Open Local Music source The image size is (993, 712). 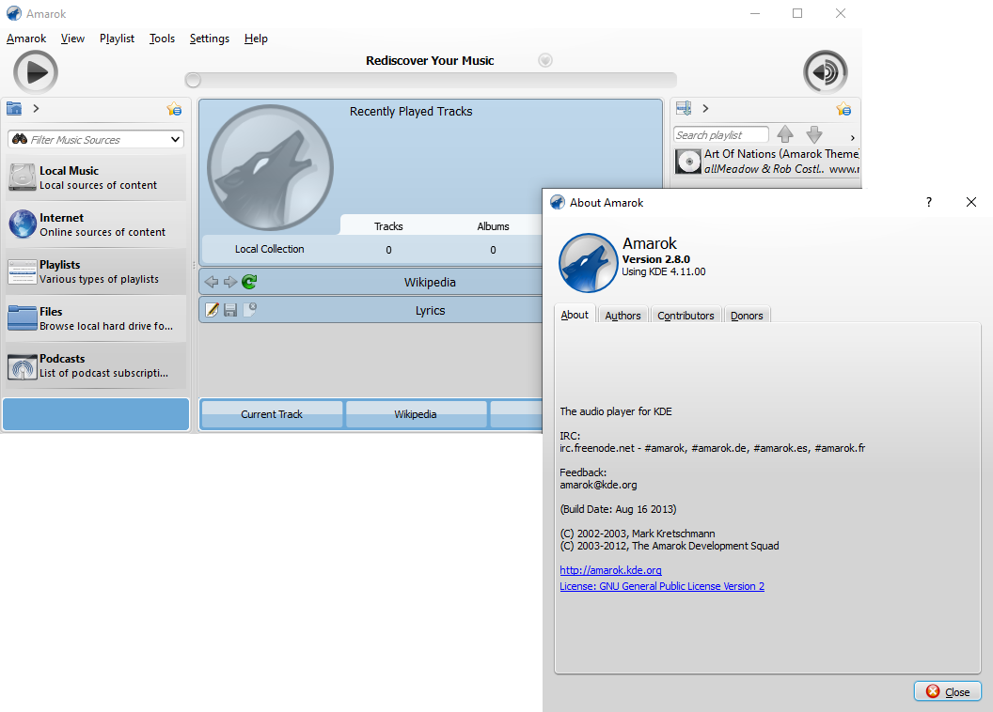[x=96, y=178]
